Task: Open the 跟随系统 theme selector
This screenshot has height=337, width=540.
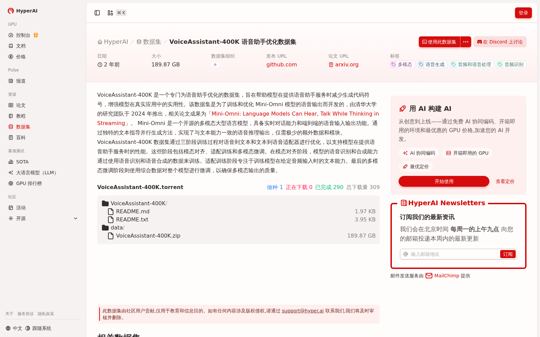Action: click(x=38, y=328)
